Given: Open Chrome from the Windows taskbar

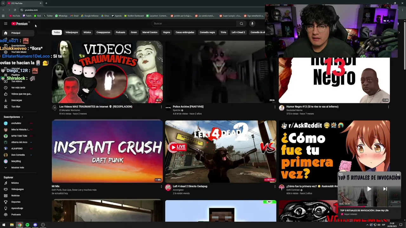Looking at the screenshot, I should point(20,225).
